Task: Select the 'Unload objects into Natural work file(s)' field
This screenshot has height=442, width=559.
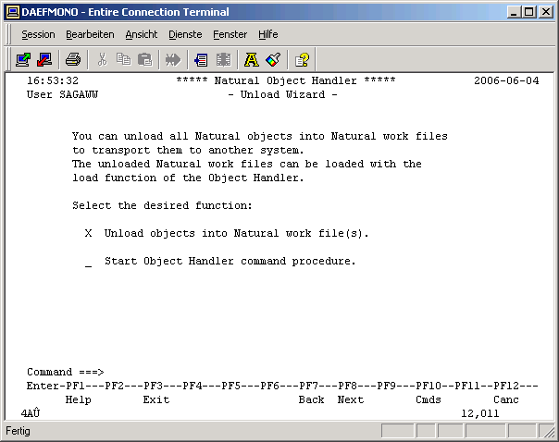Action: [x=89, y=233]
